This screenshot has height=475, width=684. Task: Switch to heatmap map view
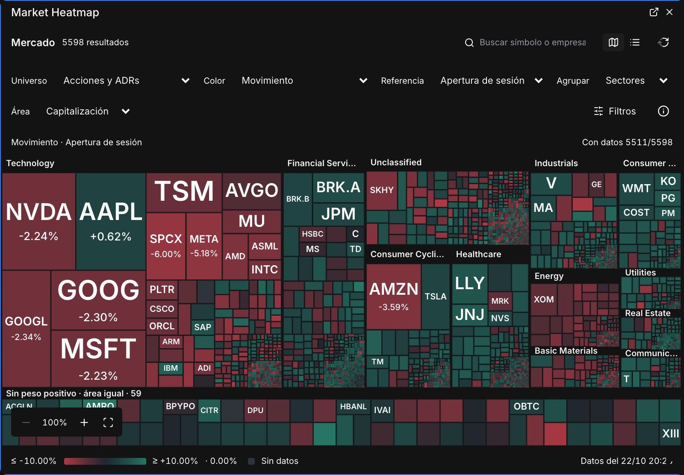pos(613,42)
